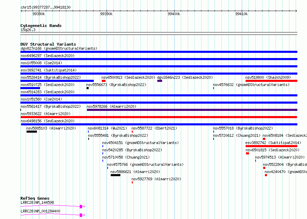The image size is (307, 219).
Task: Select the nsv519800 (Shaikh2009) label
Action: [268, 77]
